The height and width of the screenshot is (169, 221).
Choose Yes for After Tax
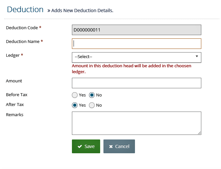pos(75,105)
